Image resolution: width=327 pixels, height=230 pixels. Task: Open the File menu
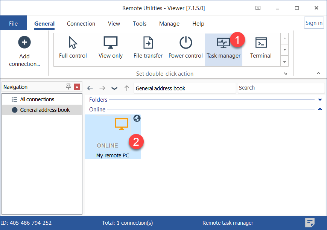(13, 23)
